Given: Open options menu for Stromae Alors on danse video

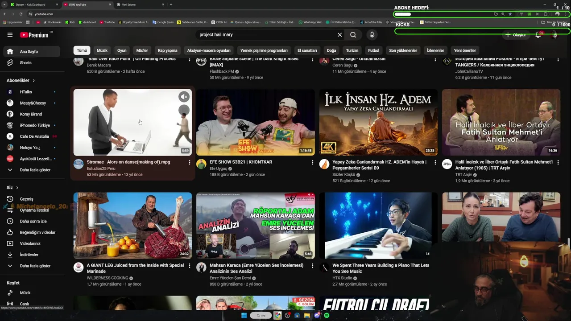Looking at the screenshot, I should tap(189, 163).
